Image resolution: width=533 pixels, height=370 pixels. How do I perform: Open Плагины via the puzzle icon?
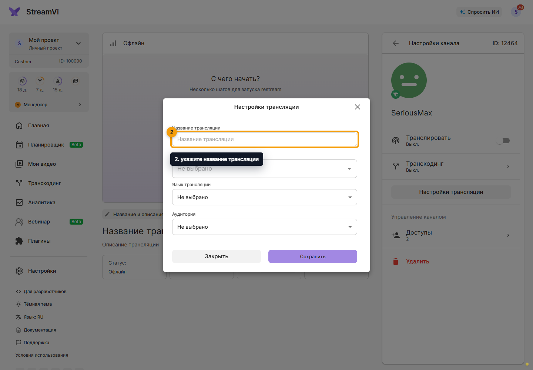point(19,241)
